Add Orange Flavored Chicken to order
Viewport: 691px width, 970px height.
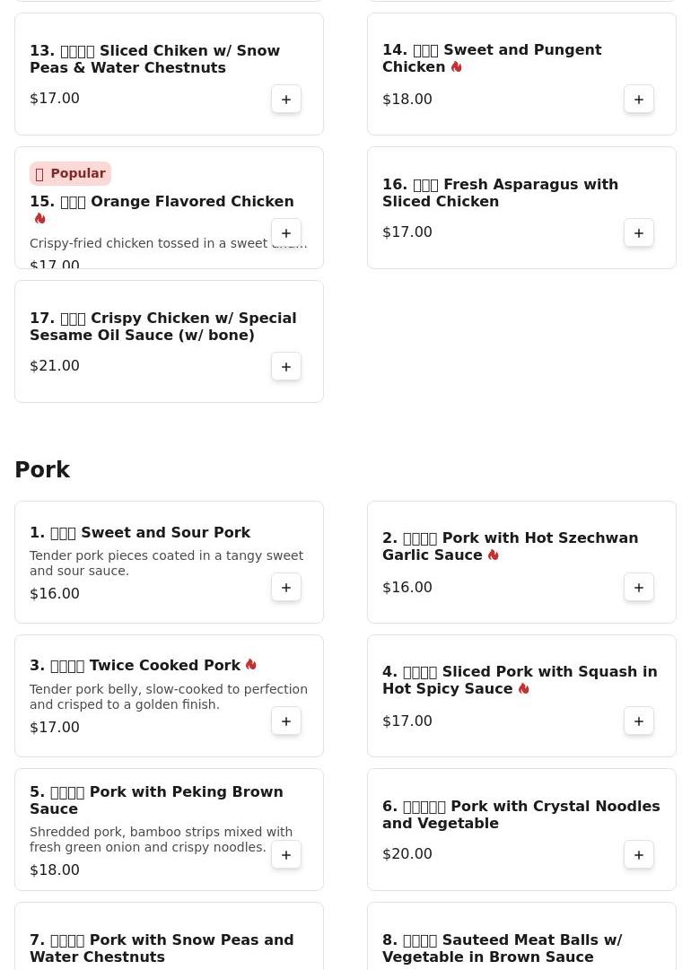[x=286, y=233]
